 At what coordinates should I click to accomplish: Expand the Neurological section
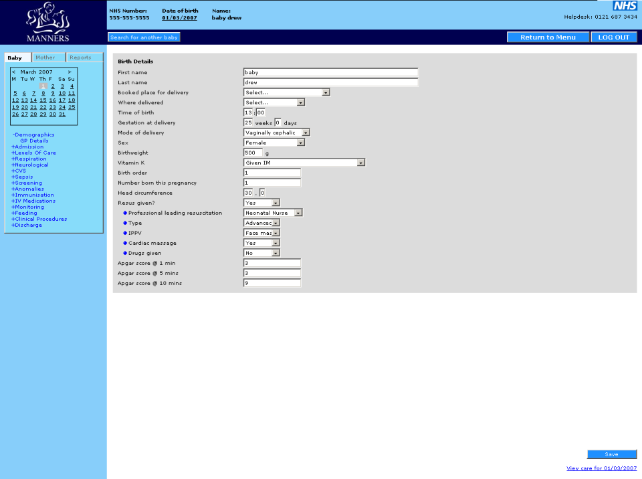coord(30,165)
